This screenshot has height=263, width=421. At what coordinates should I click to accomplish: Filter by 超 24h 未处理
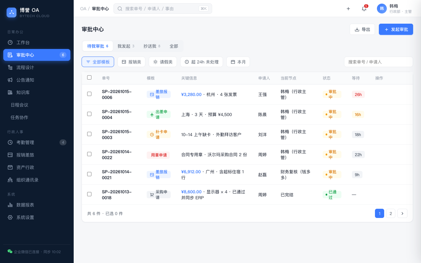click(202, 62)
